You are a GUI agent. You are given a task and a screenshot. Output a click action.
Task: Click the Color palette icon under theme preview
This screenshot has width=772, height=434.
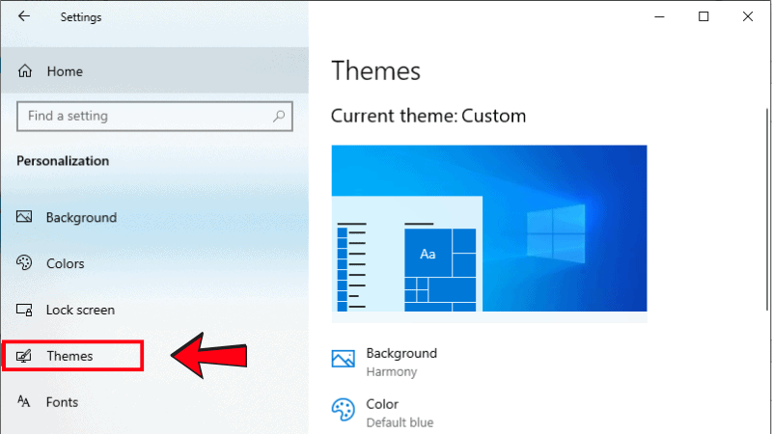[344, 409]
